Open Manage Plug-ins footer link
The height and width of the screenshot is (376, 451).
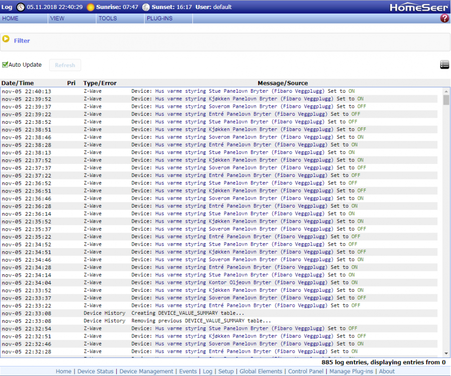click(351, 371)
